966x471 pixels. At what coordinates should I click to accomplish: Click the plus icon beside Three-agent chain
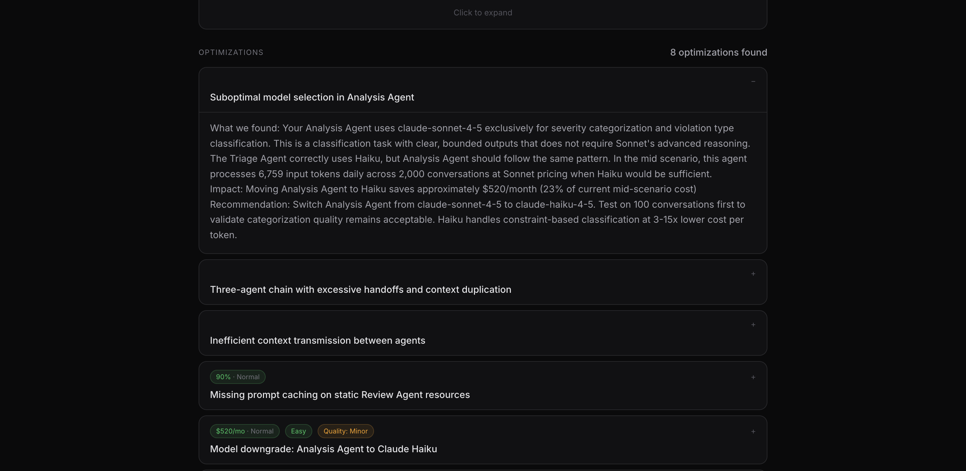coord(753,274)
